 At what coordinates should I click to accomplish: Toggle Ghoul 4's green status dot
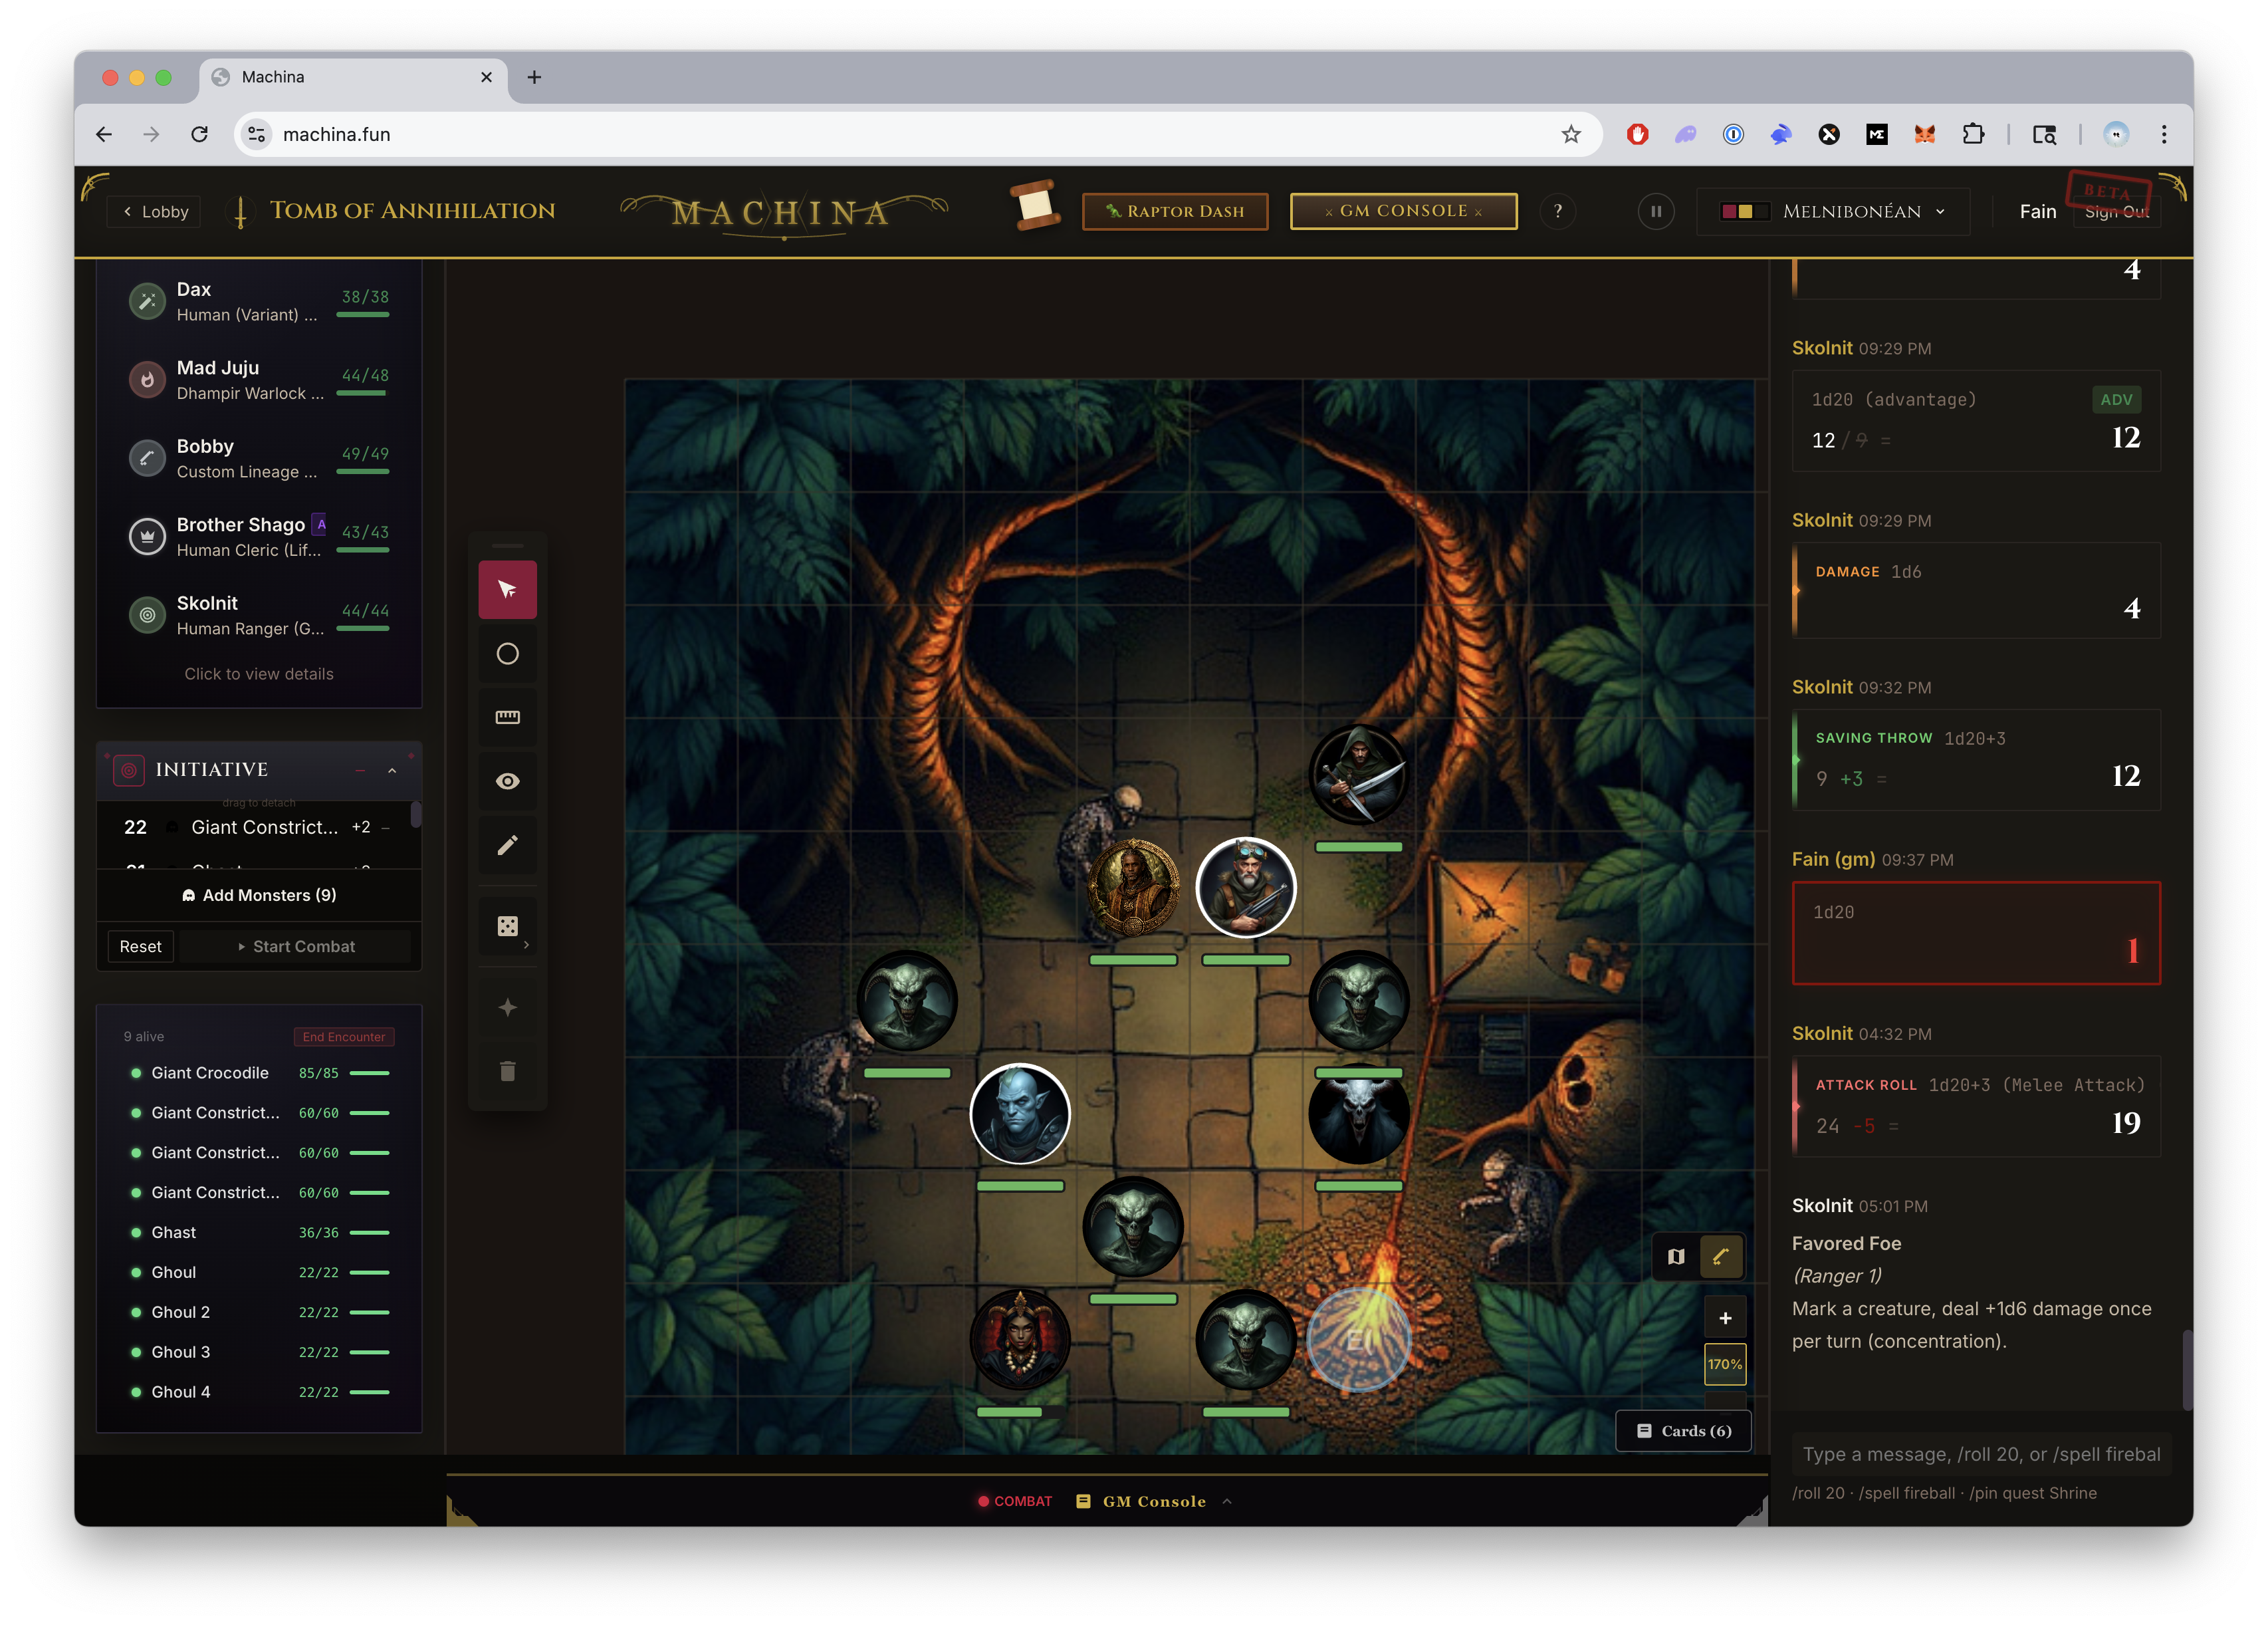pos(135,1392)
